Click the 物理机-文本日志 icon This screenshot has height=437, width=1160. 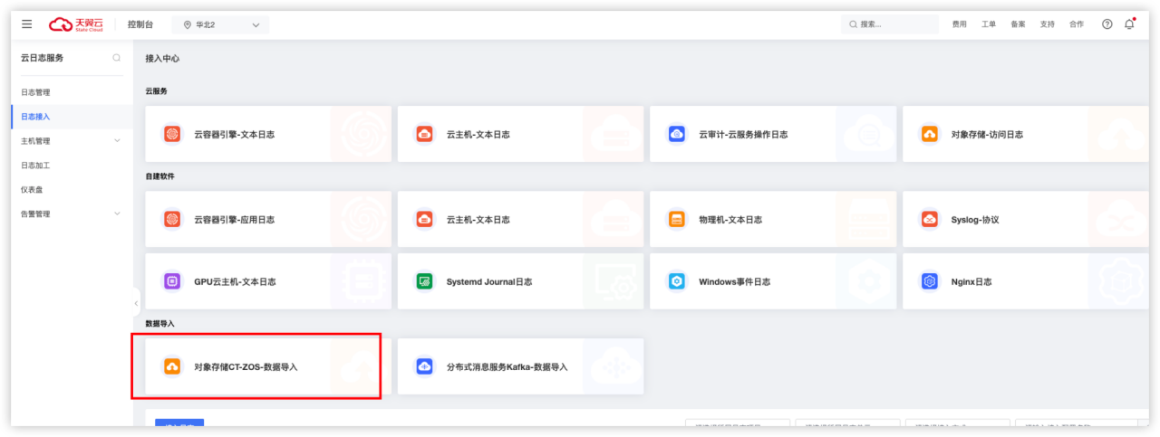click(x=676, y=219)
